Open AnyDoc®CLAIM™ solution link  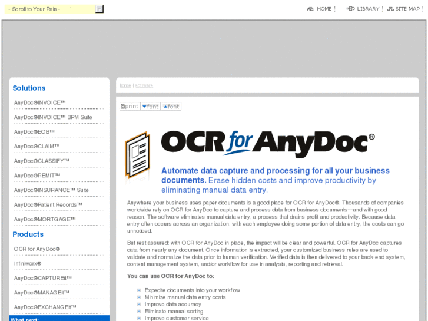click(x=37, y=147)
